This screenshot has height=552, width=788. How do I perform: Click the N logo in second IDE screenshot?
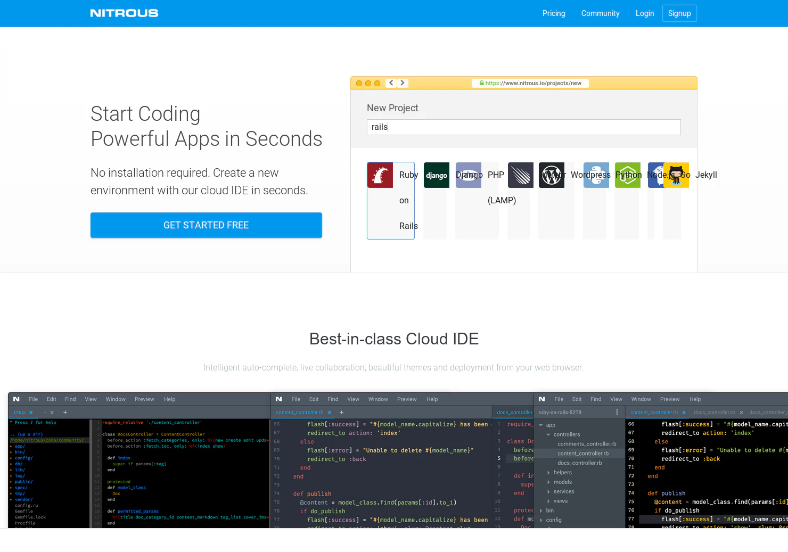pos(278,399)
